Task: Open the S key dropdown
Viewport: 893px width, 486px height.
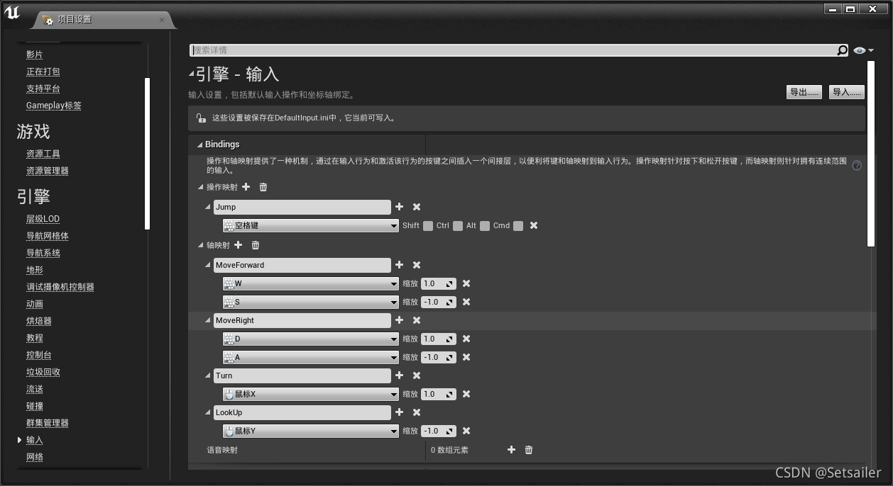Action: [x=311, y=302]
